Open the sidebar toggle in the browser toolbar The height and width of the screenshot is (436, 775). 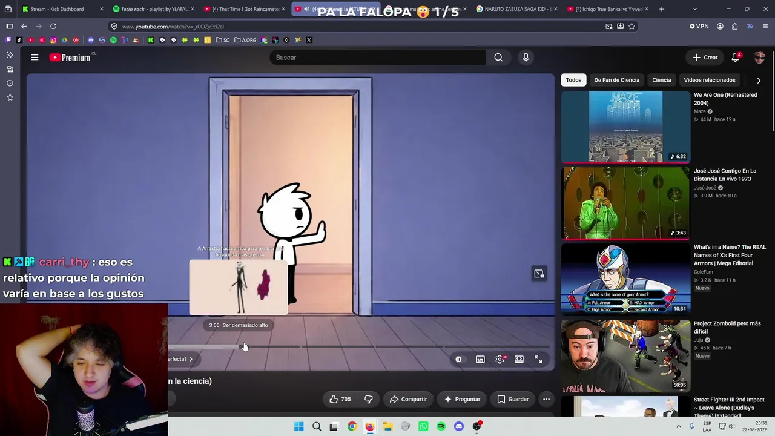click(10, 26)
